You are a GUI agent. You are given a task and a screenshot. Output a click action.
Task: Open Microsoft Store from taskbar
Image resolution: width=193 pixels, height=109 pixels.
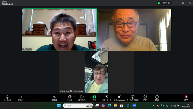[122, 106]
